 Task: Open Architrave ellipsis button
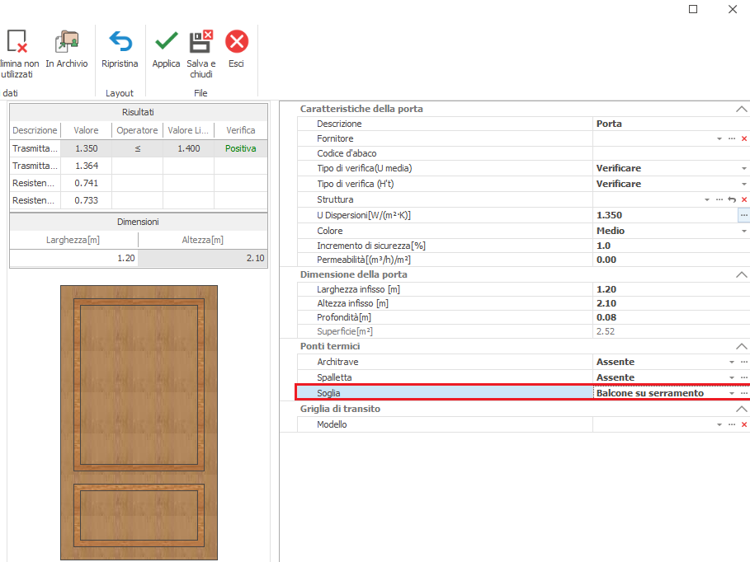click(x=743, y=362)
